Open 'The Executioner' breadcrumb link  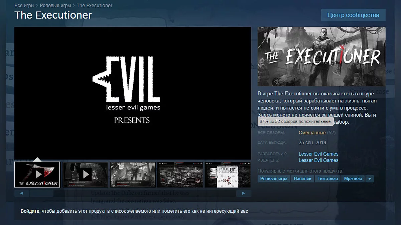[x=95, y=5]
